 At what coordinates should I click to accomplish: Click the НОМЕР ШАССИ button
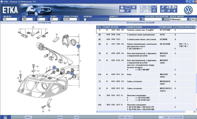pos(126,117)
